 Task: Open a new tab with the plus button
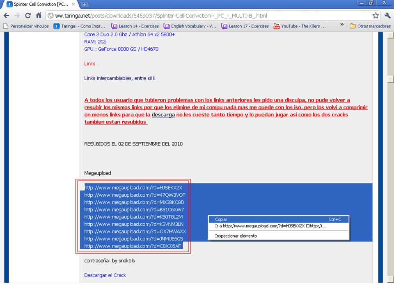(x=85, y=4)
